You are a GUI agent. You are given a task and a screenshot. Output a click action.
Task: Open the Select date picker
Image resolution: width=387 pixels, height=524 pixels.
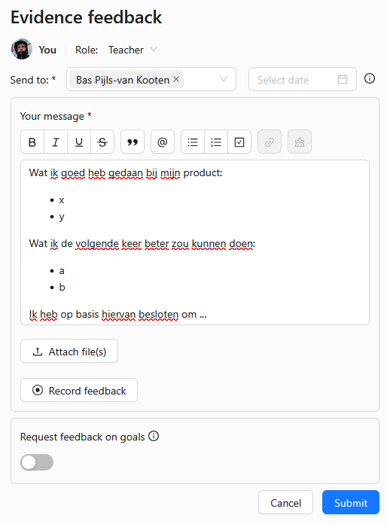click(x=303, y=79)
